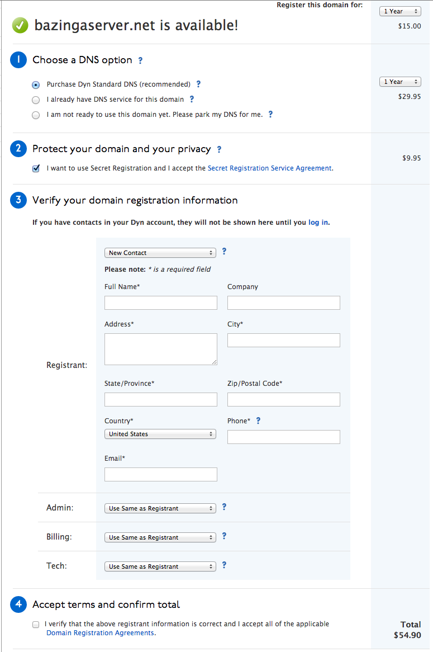Open Secret Registration Service Agreement link
Image resolution: width=433 pixels, height=652 pixels.
(x=270, y=168)
